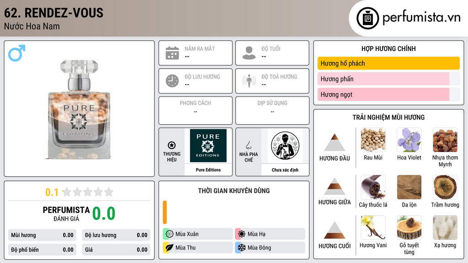The image size is (468, 263).
Task: Click the Hương hổ phách accord bar
Action: tap(388, 63)
